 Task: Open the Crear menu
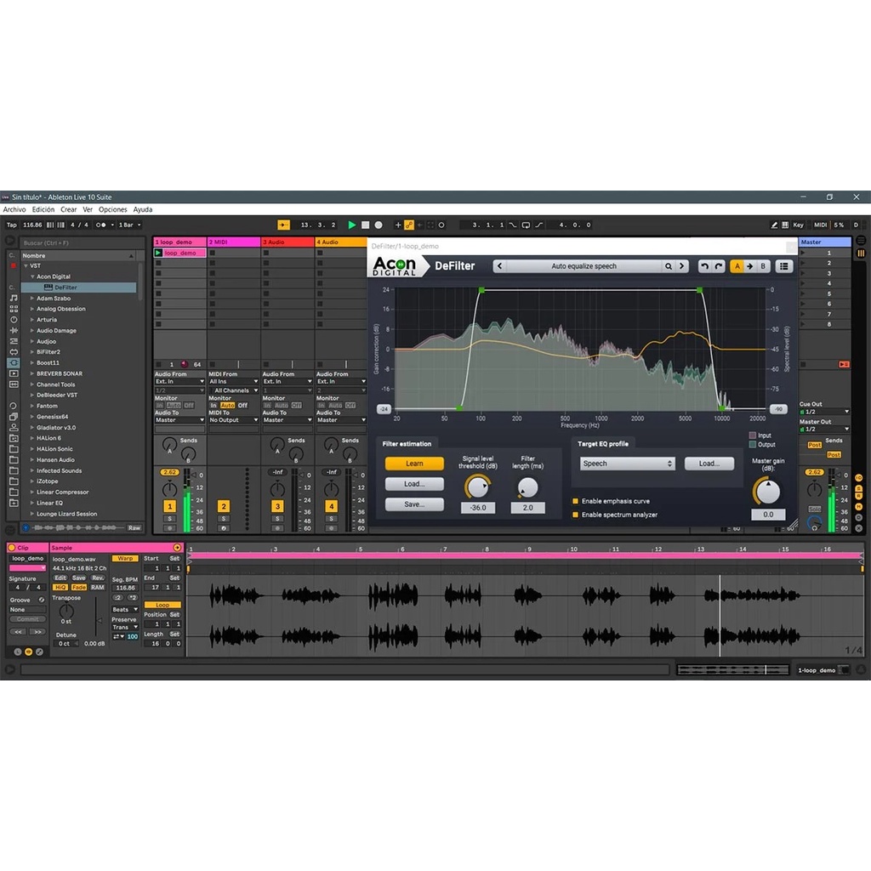69,209
